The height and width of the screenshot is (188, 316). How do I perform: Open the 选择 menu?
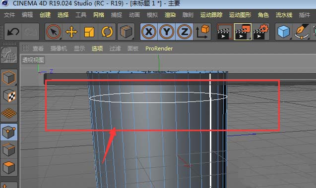(x=63, y=15)
